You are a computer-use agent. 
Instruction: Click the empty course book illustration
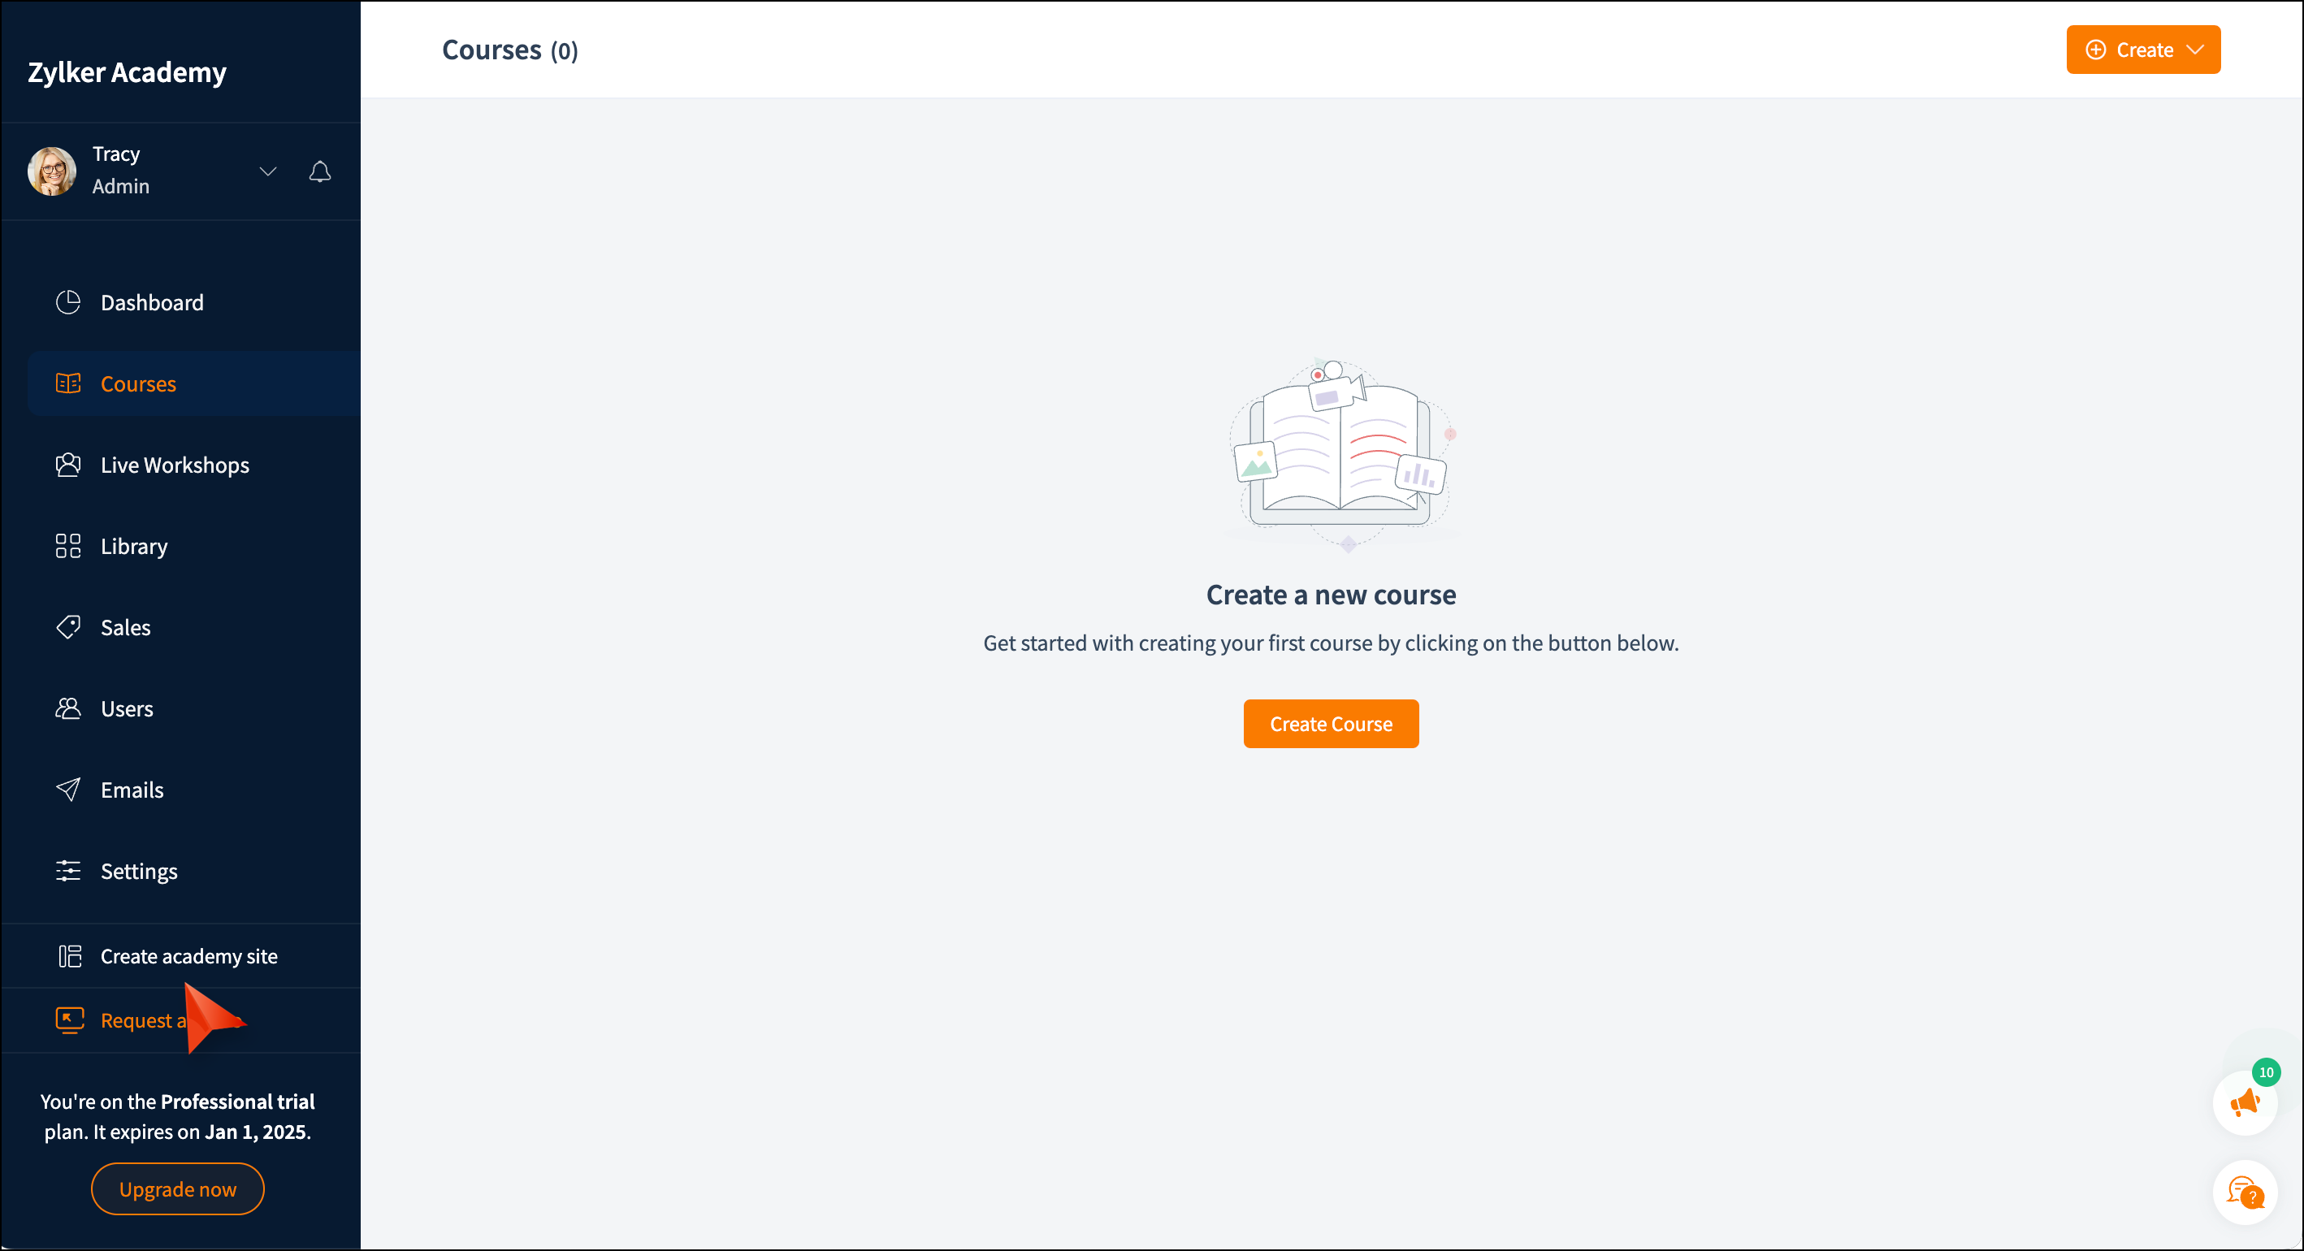[x=1339, y=452]
